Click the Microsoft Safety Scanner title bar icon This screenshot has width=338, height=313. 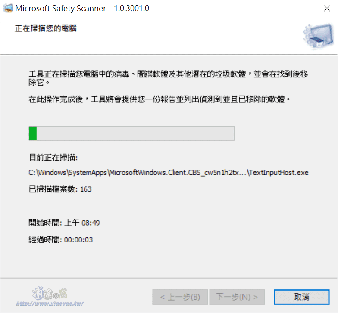[x=8, y=9]
